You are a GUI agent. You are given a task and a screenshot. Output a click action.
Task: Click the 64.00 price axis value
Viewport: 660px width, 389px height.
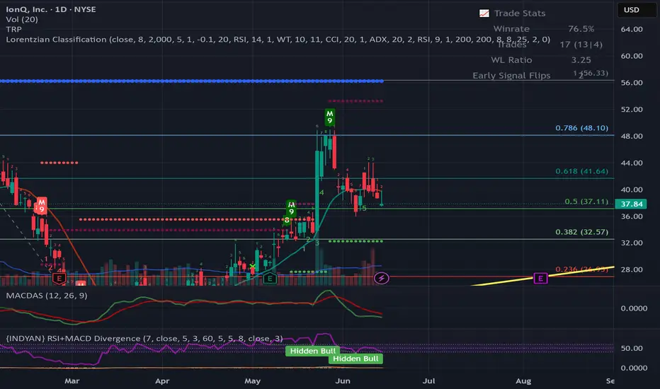point(632,30)
